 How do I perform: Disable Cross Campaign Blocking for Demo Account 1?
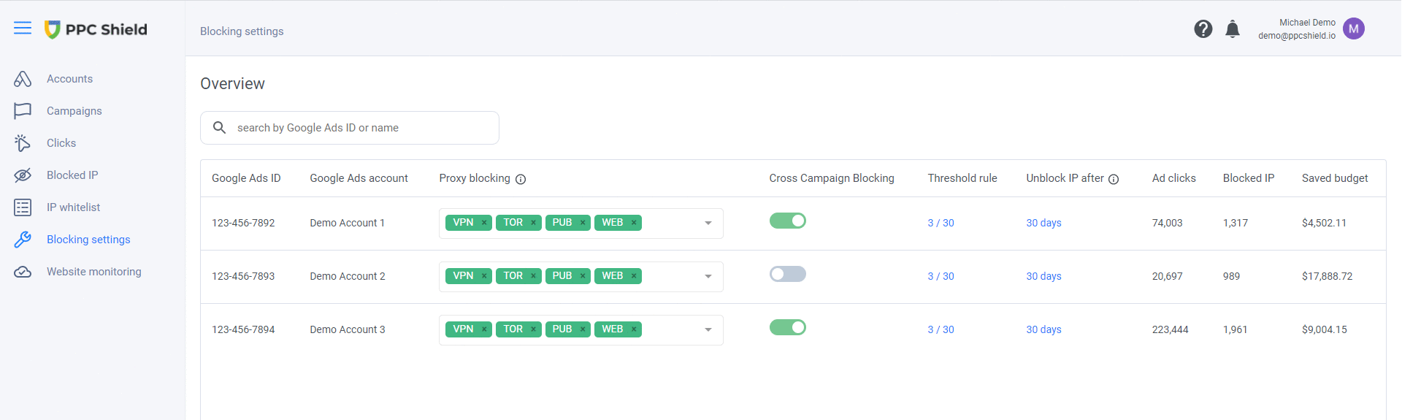(787, 221)
